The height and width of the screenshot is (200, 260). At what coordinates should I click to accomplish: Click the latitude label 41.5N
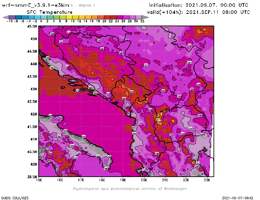(32, 127)
